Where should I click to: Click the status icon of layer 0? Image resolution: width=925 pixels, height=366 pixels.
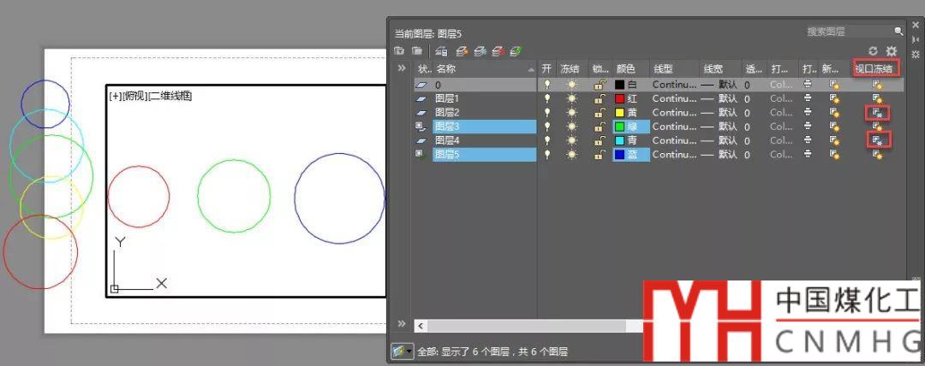(x=422, y=85)
